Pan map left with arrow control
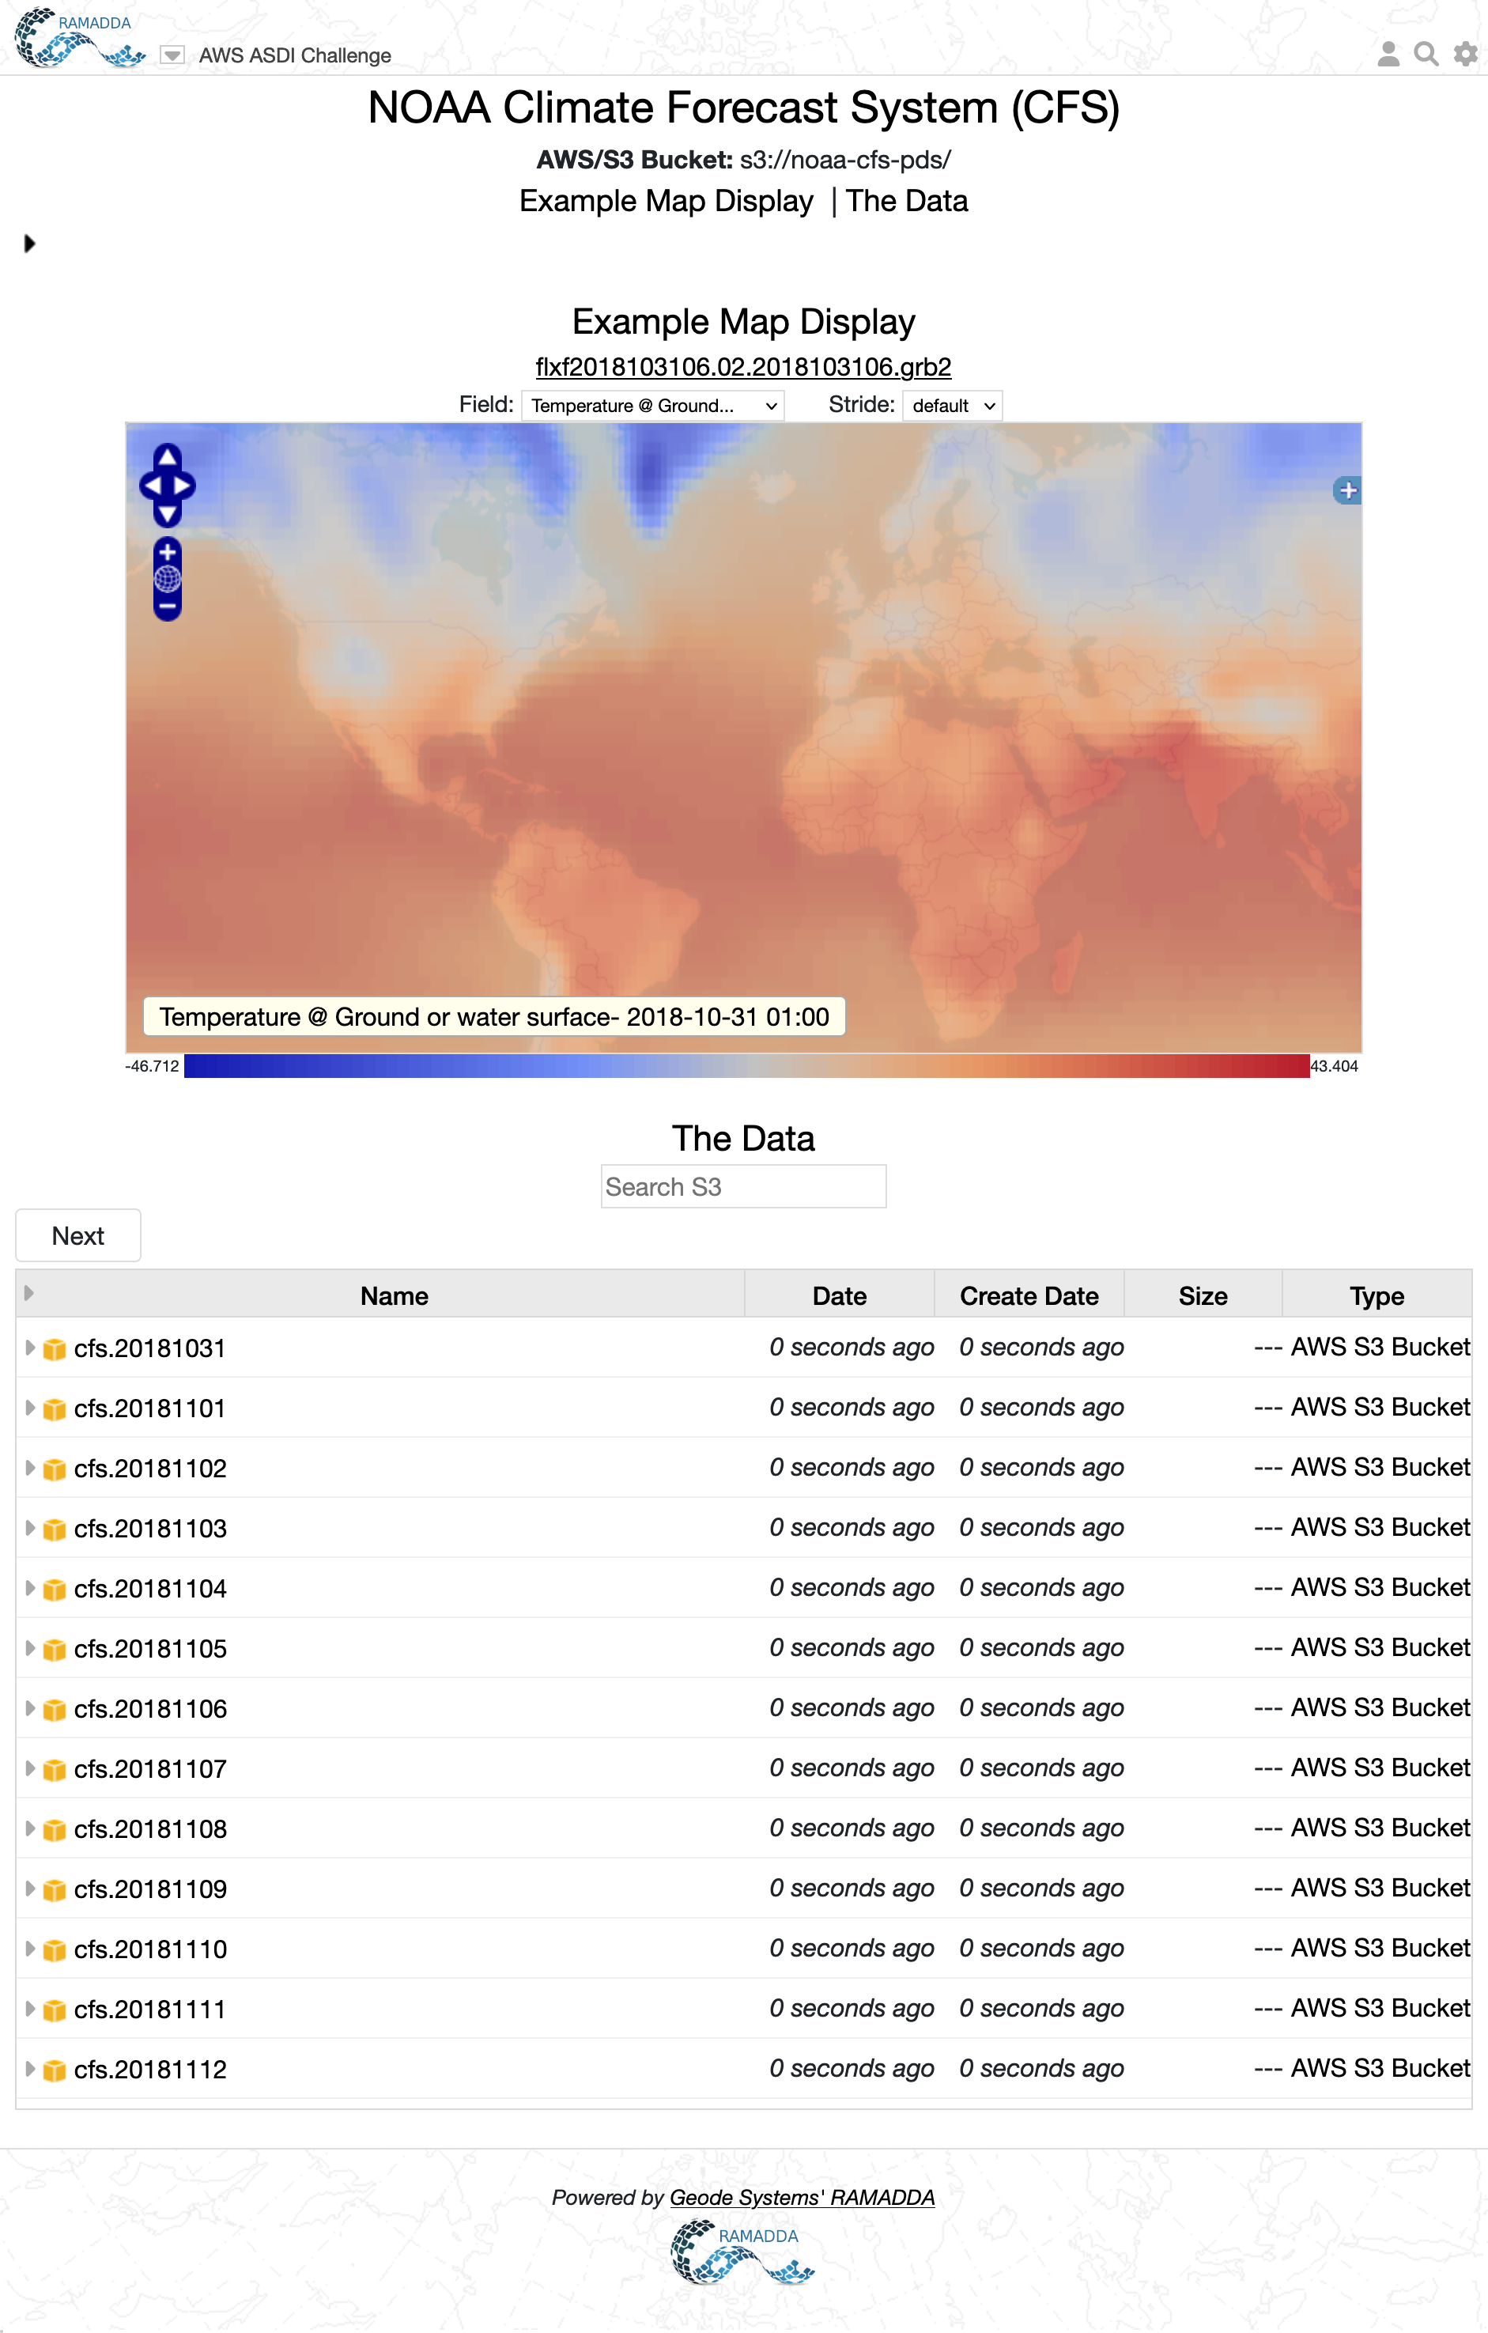1488x2333 pixels. click(153, 486)
